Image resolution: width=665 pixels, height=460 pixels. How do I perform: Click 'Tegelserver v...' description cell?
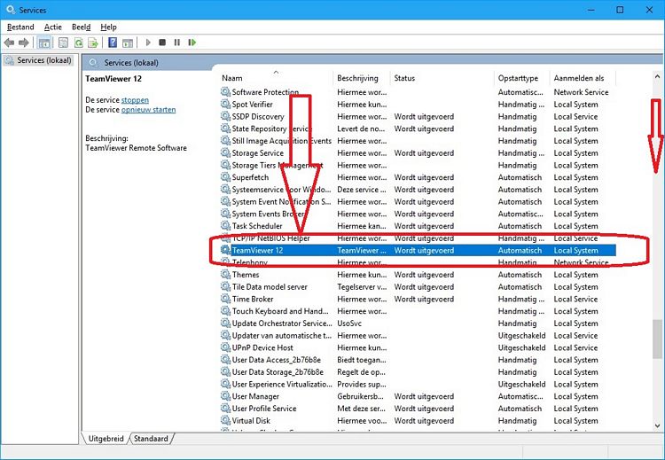coord(362,287)
